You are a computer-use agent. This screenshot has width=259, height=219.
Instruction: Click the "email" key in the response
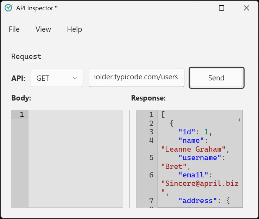(x=193, y=175)
